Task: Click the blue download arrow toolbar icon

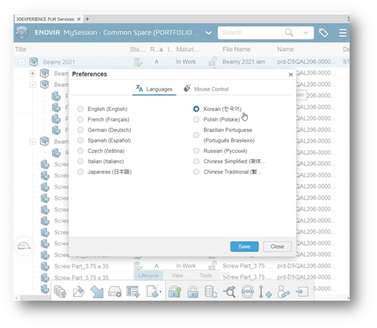Action: [97, 292]
